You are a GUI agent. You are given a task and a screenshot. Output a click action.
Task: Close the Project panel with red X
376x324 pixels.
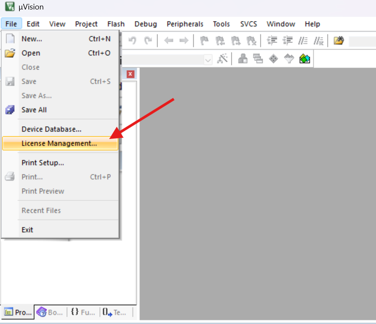tap(130, 74)
